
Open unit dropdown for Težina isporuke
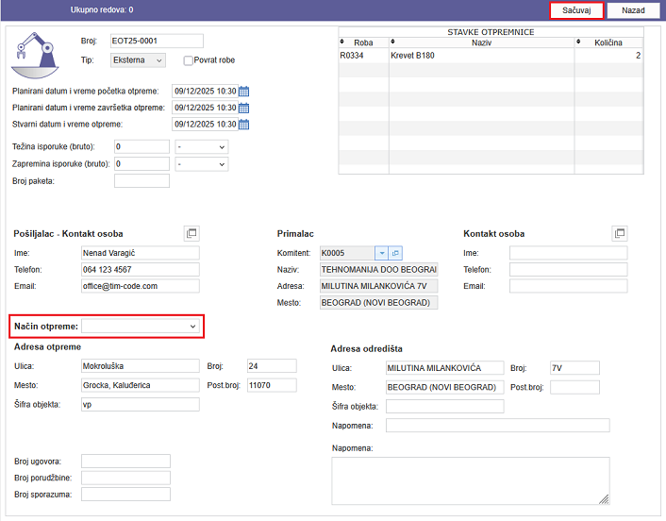(x=202, y=147)
